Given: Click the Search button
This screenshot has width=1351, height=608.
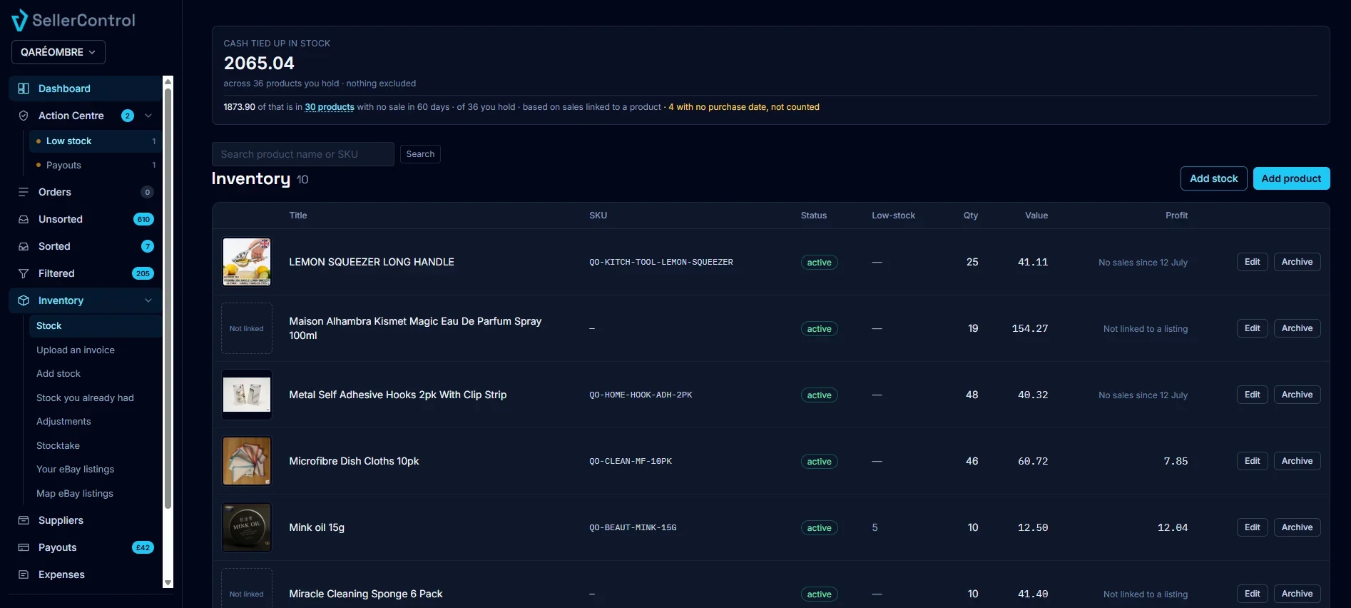Looking at the screenshot, I should point(420,154).
